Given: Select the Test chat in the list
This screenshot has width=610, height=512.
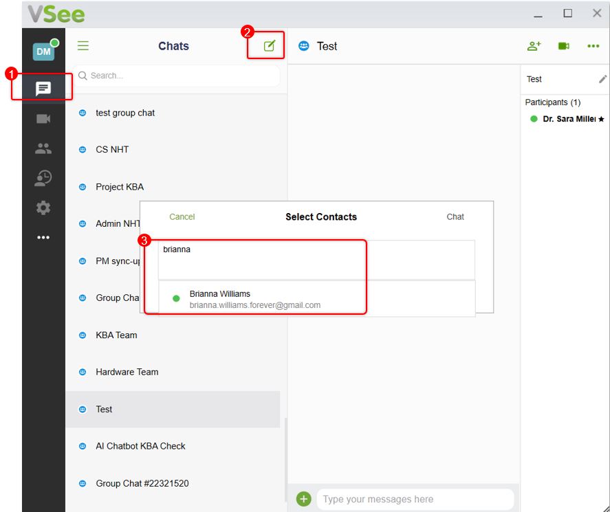Looking at the screenshot, I should pos(173,410).
